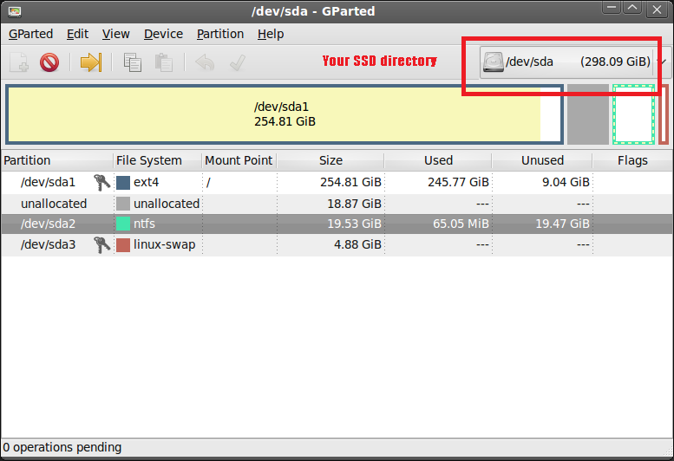
Task: Click the keys lock icon on /dev/sda3 row
Action: [101, 244]
